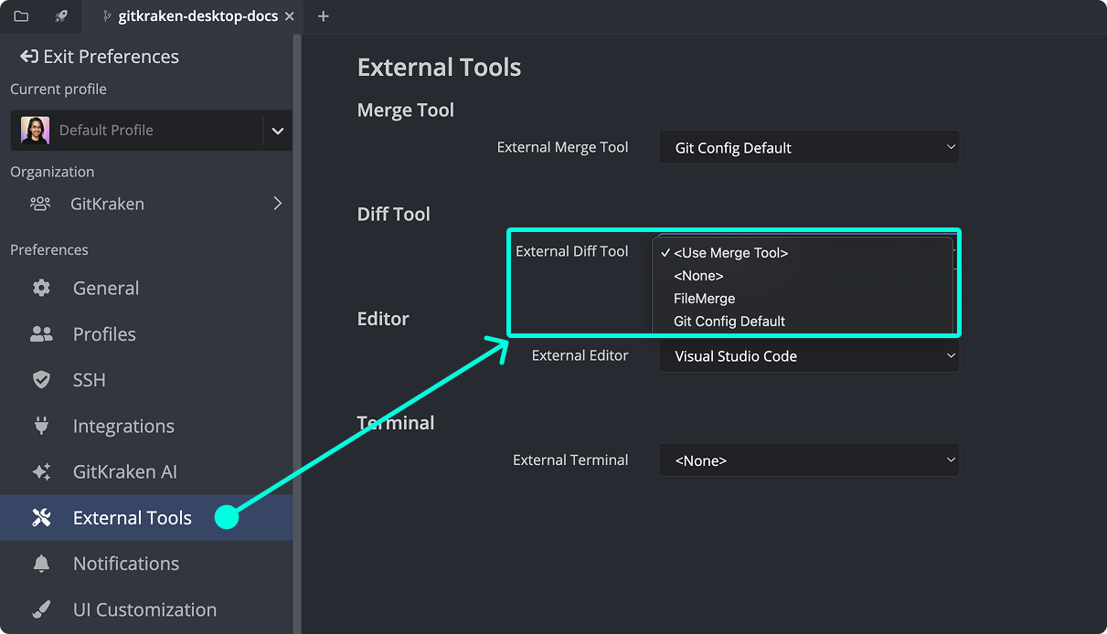The image size is (1107, 634).
Task: Click Exit Preferences
Action: [x=100, y=57]
